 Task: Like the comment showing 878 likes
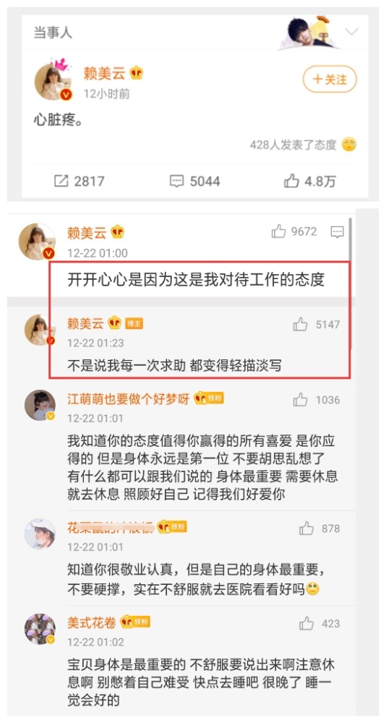pyautogui.click(x=306, y=528)
